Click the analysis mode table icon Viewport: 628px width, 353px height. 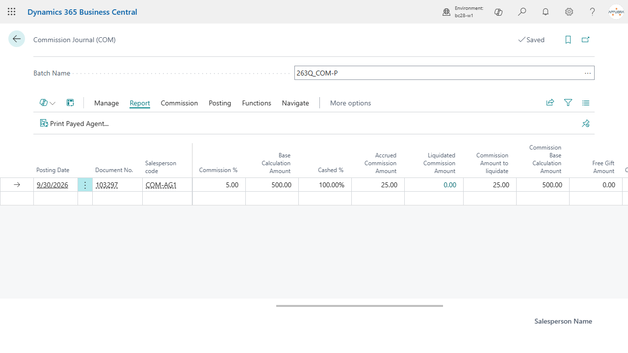pyautogui.click(x=71, y=103)
